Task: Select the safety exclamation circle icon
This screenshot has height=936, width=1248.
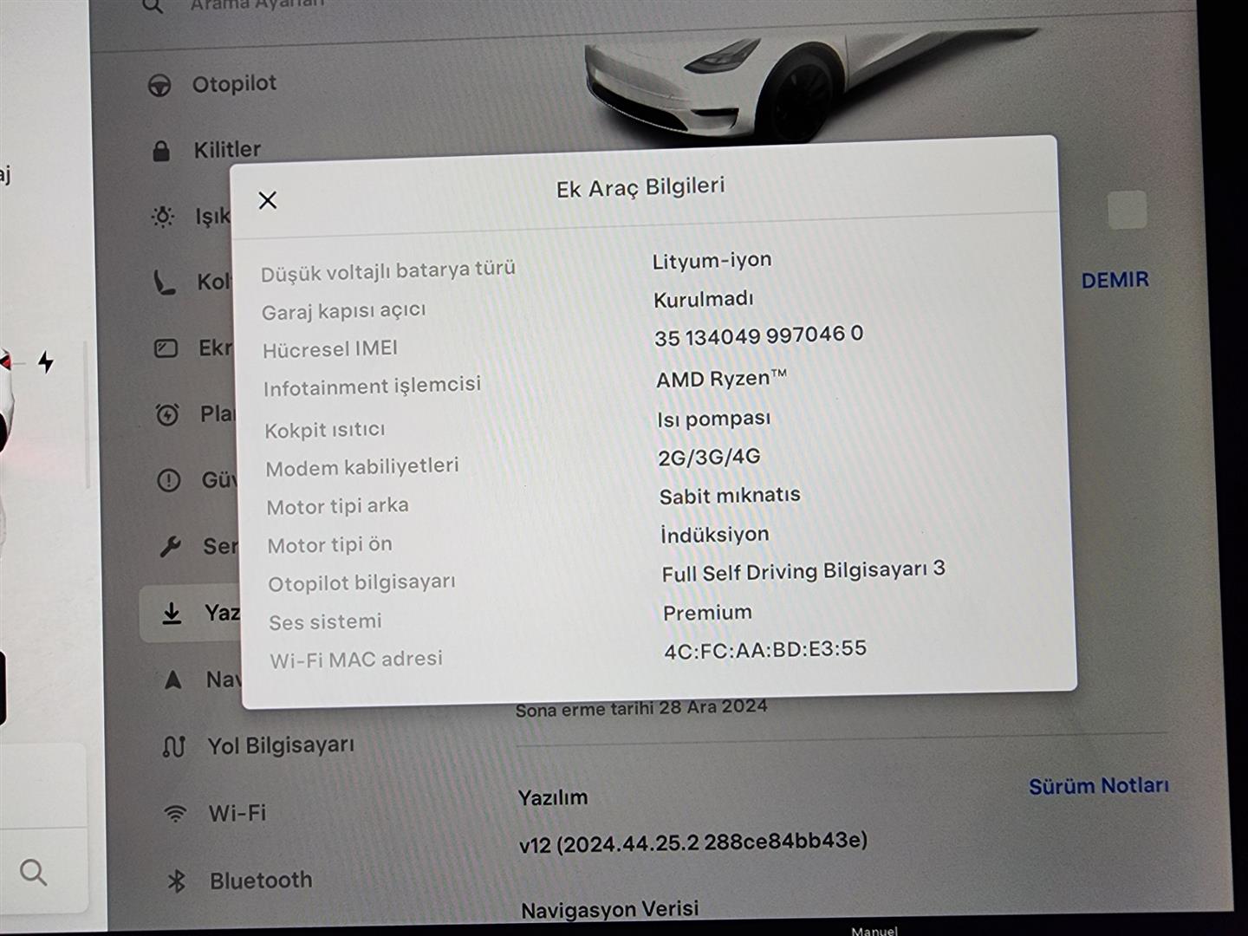Action: 169,480
